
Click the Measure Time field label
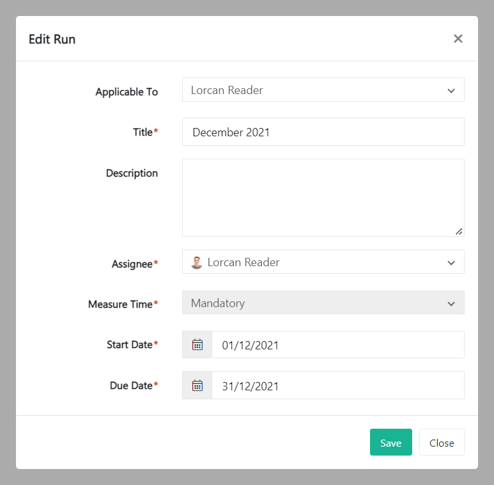tap(121, 305)
